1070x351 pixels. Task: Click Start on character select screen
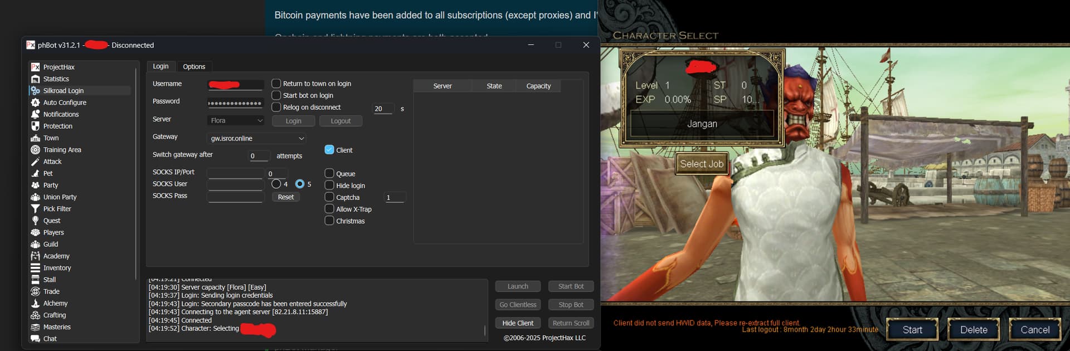tap(912, 330)
